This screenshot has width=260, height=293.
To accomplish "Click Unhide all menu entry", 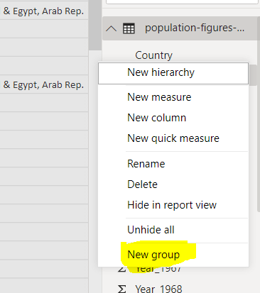I will [x=173, y=230].
